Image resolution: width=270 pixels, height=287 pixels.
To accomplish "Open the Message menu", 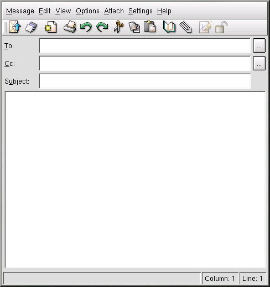I will pyautogui.click(x=20, y=11).
